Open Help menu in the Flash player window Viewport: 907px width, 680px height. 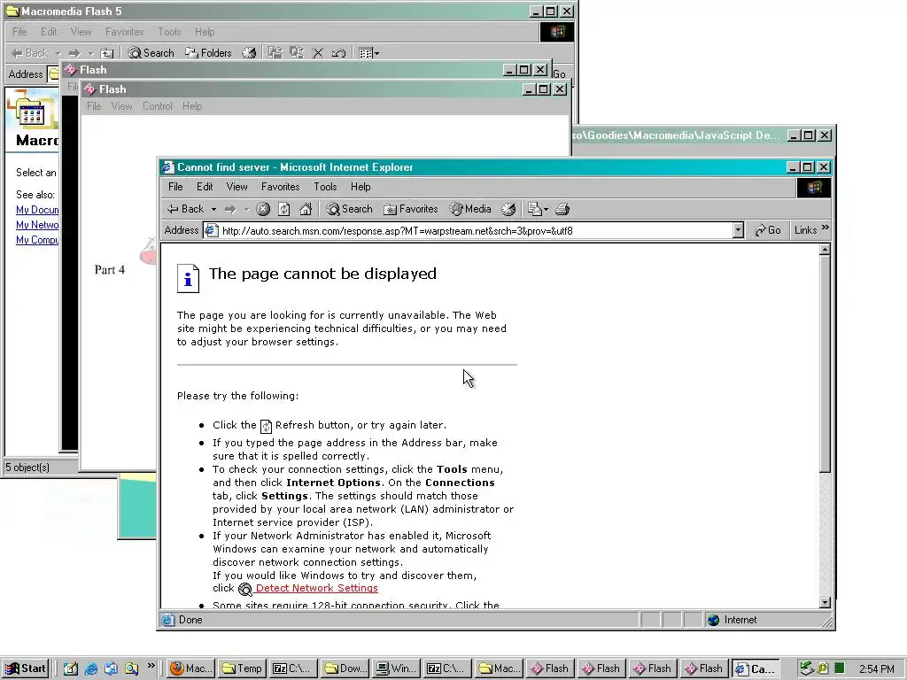192,106
